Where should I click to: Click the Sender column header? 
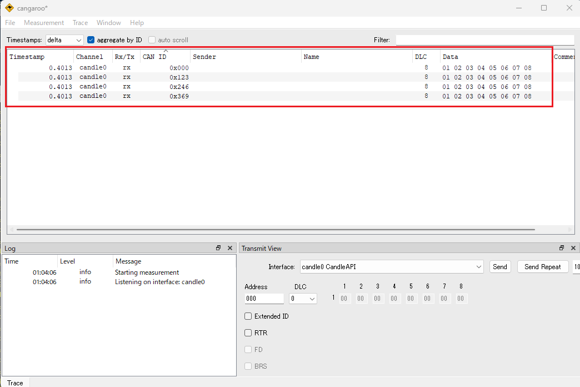(246, 57)
